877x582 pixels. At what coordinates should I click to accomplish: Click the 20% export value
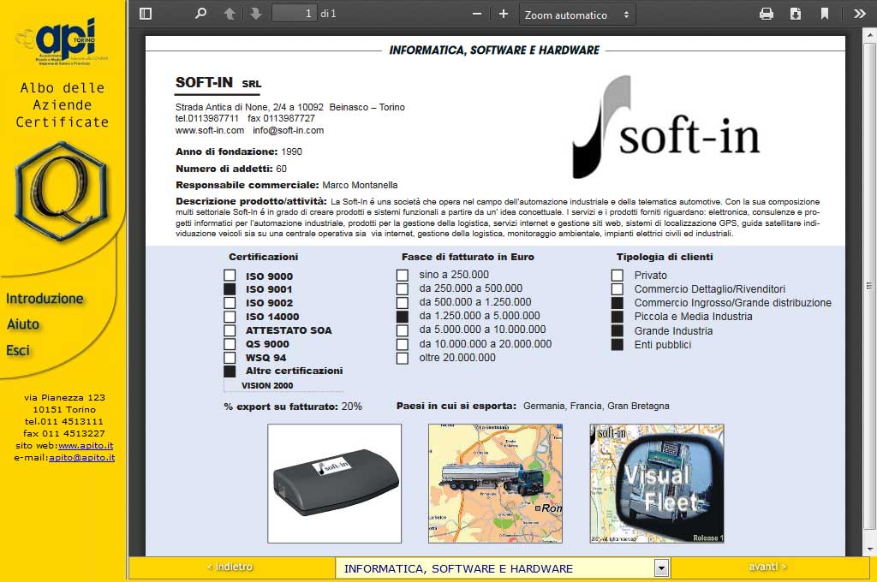tap(352, 407)
